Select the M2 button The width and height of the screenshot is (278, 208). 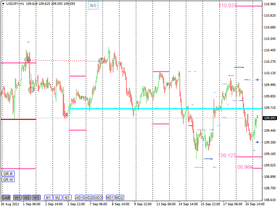click(x=58, y=198)
